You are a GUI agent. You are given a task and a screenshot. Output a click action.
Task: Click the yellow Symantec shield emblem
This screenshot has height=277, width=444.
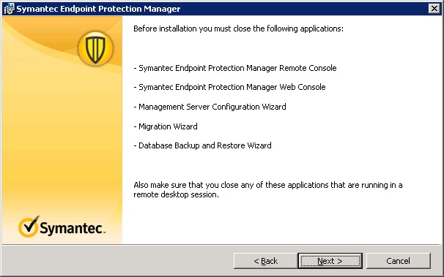[x=95, y=48]
